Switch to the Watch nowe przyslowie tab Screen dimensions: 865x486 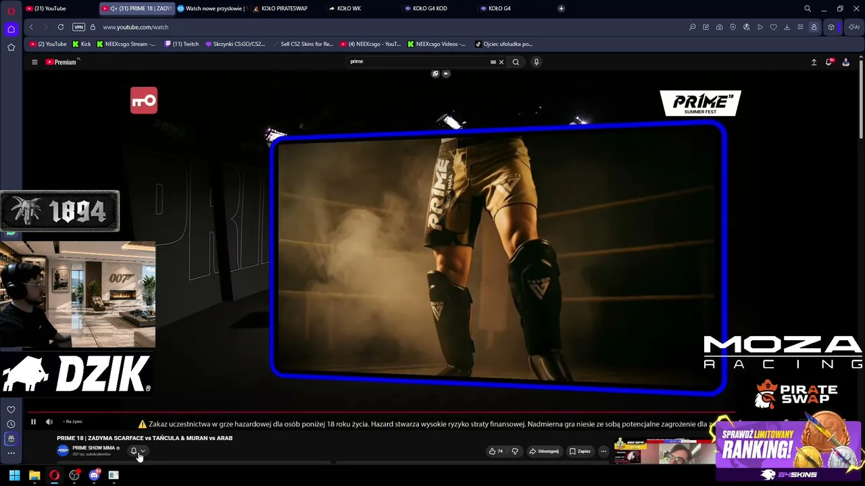tap(212, 9)
